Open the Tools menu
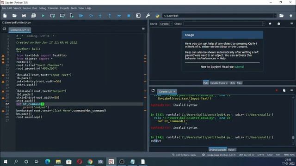296x166 pixels. 74,8
